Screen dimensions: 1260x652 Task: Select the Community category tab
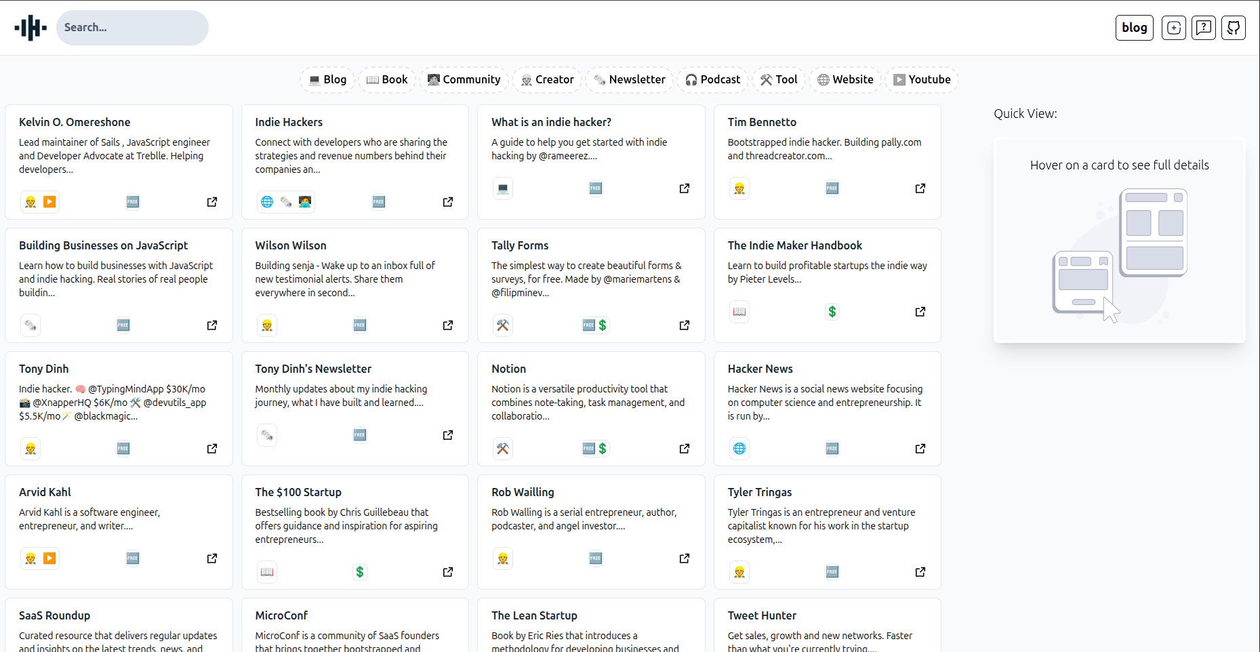[464, 79]
